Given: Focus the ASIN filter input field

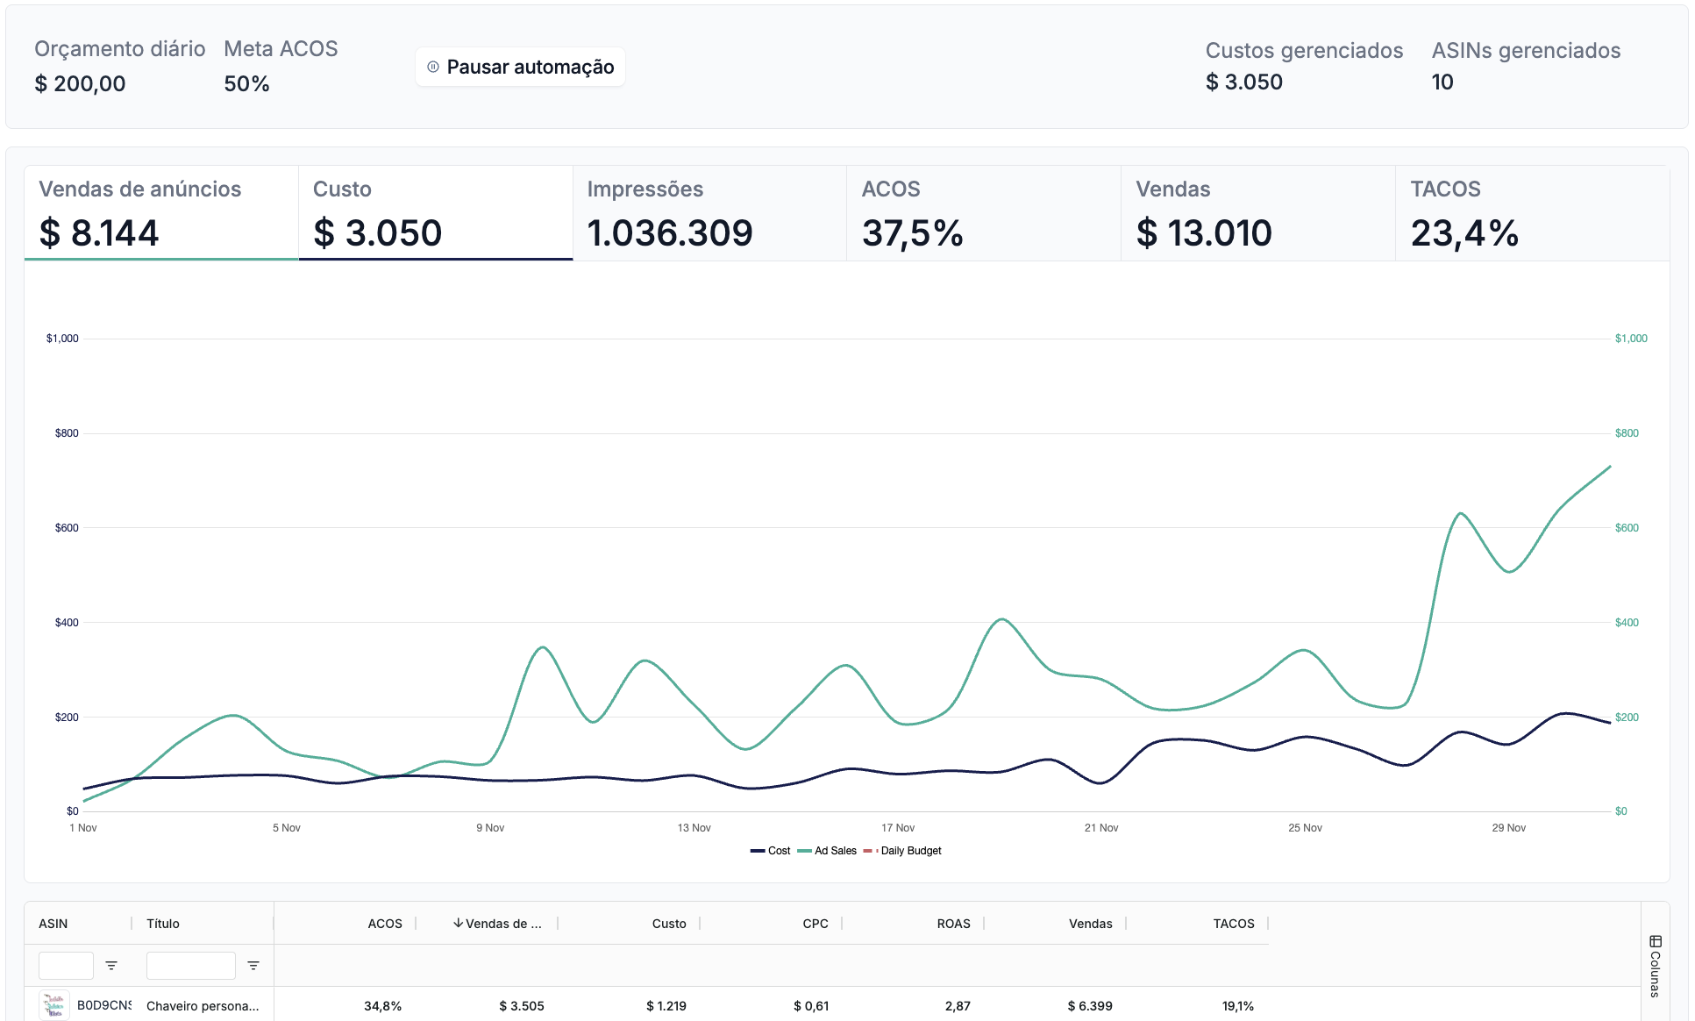Looking at the screenshot, I should 66,966.
